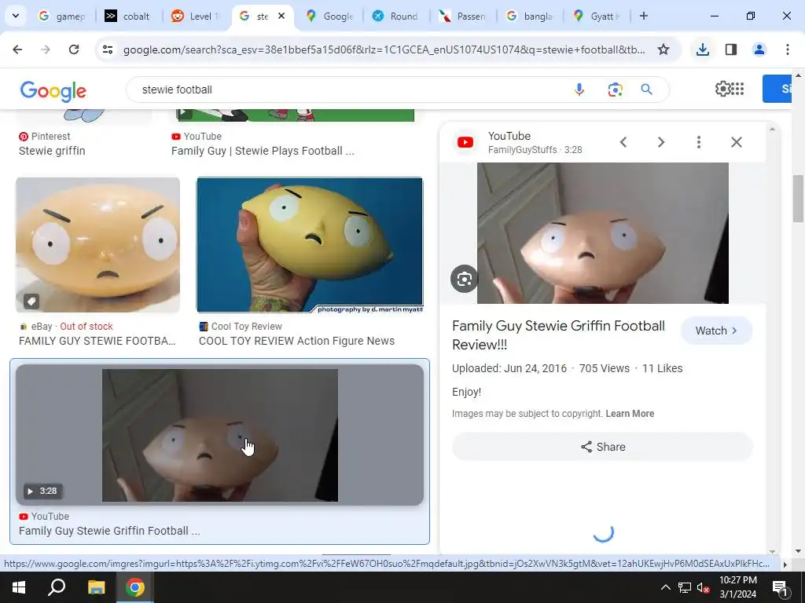
Task: Open Chrome profile avatar
Action: point(759,49)
